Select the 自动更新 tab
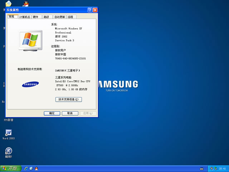 (x=59, y=17)
